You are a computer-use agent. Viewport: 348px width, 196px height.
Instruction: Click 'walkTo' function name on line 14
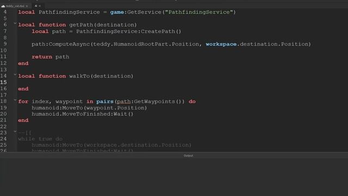click(x=79, y=76)
